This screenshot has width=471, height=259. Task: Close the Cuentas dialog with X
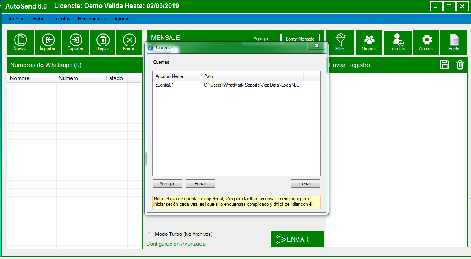(x=317, y=46)
